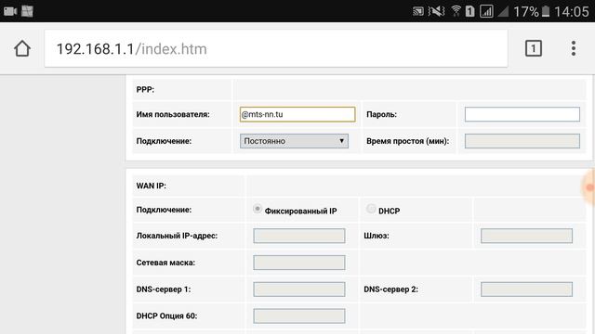Tap the 17% battery indicator

point(531,12)
